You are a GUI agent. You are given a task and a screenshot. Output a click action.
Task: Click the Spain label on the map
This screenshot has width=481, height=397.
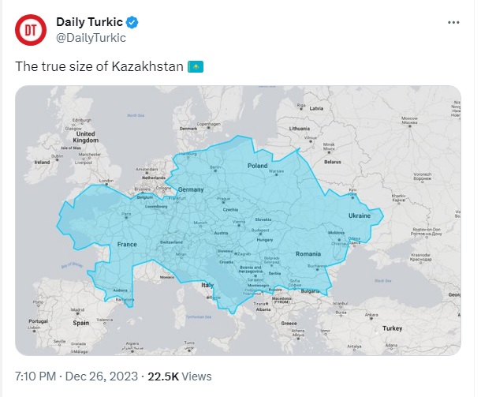click(x=80, y=323)
